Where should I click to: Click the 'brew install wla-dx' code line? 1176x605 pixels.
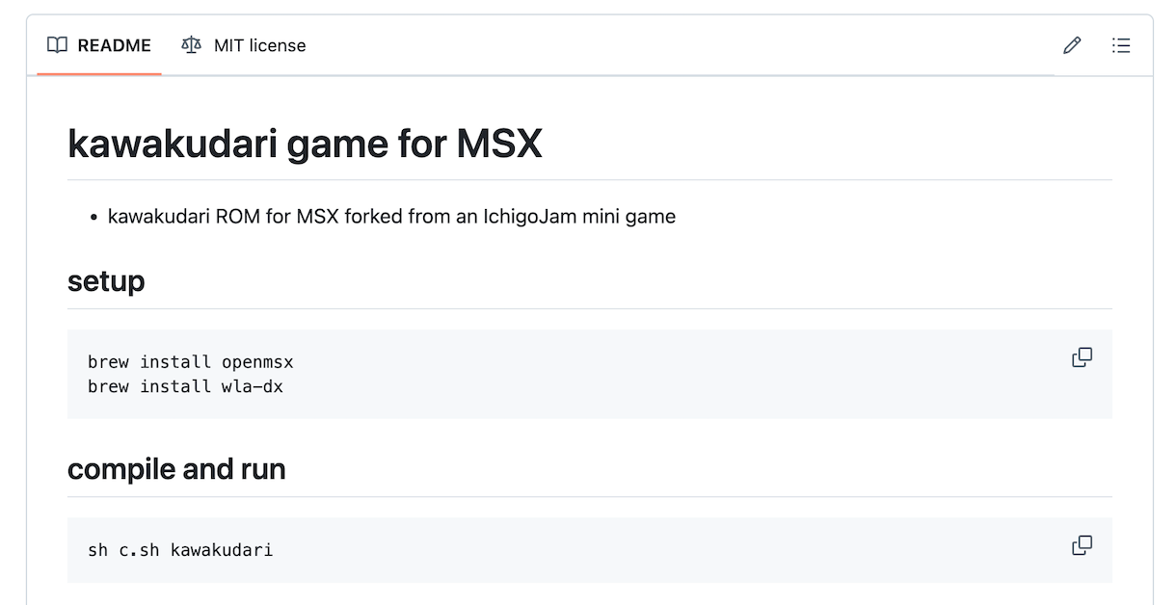tap(185, 386)
